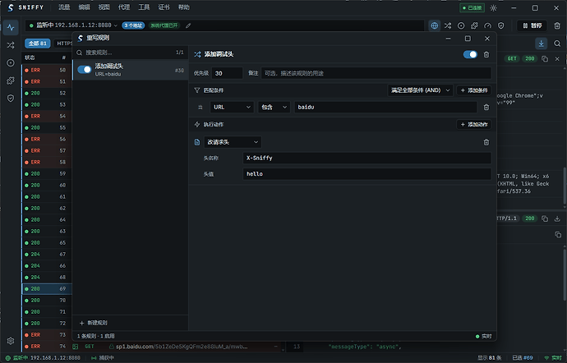Click the header name field X-Sniffy
The image size is (567, 363).
click(x=367, y=158)
